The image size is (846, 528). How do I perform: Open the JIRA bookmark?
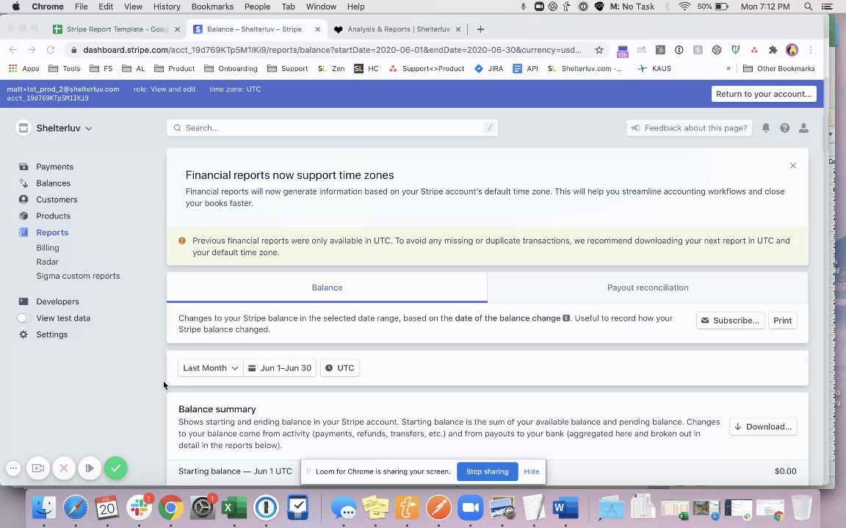(489, 69)
